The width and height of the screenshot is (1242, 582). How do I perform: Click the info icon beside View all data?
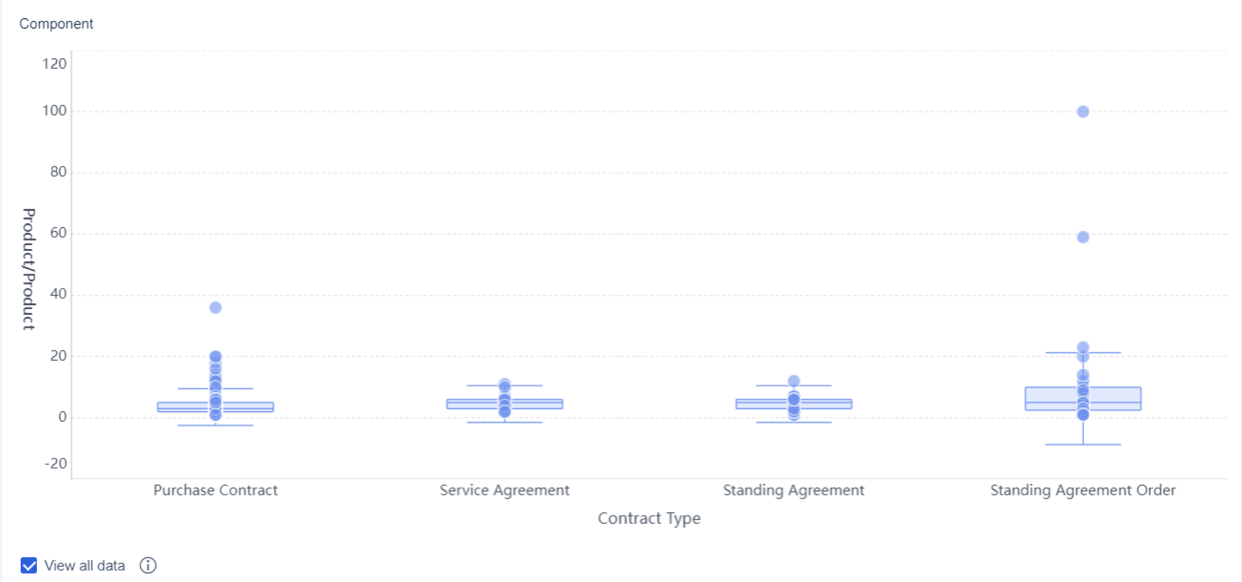pos(148,566)
